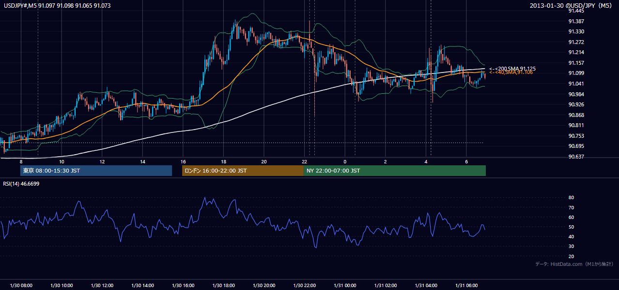This screenshot has width=619, height=290.
Task: Click RSI scale value 20
Action: 572,256
